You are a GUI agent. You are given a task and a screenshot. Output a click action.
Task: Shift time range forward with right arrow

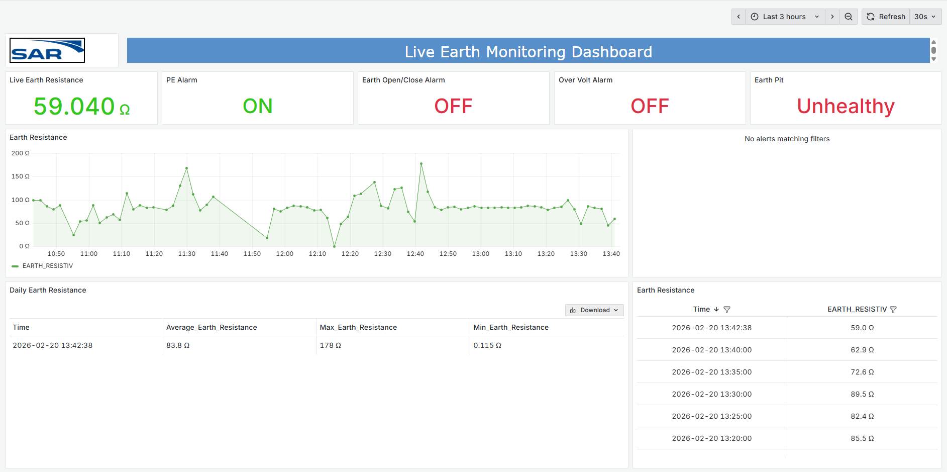[x=832, y=17]
